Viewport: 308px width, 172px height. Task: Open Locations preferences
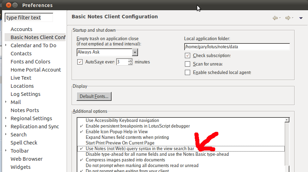pos(22,86)
